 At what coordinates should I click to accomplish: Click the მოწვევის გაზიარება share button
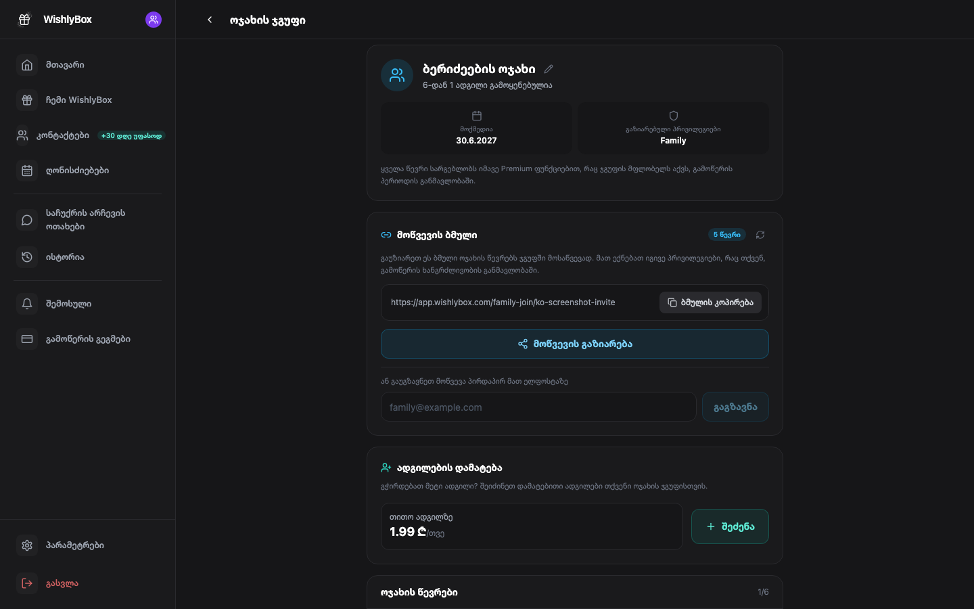575,344
